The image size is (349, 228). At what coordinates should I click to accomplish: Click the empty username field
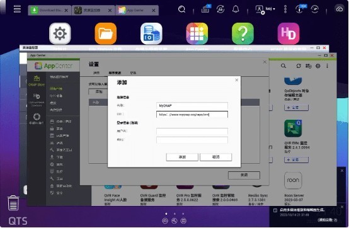point(192,131)
